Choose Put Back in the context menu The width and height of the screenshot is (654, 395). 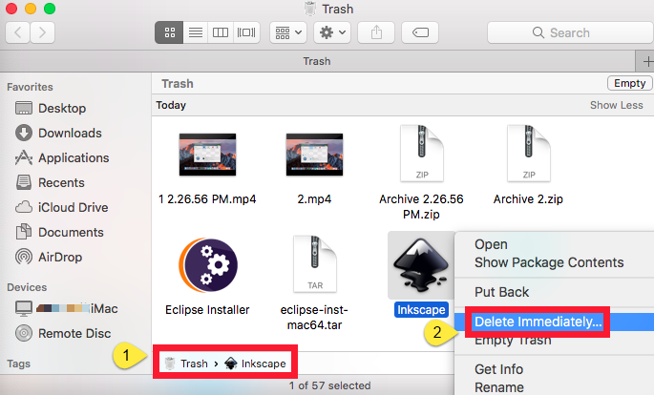(x=502, y=292)
